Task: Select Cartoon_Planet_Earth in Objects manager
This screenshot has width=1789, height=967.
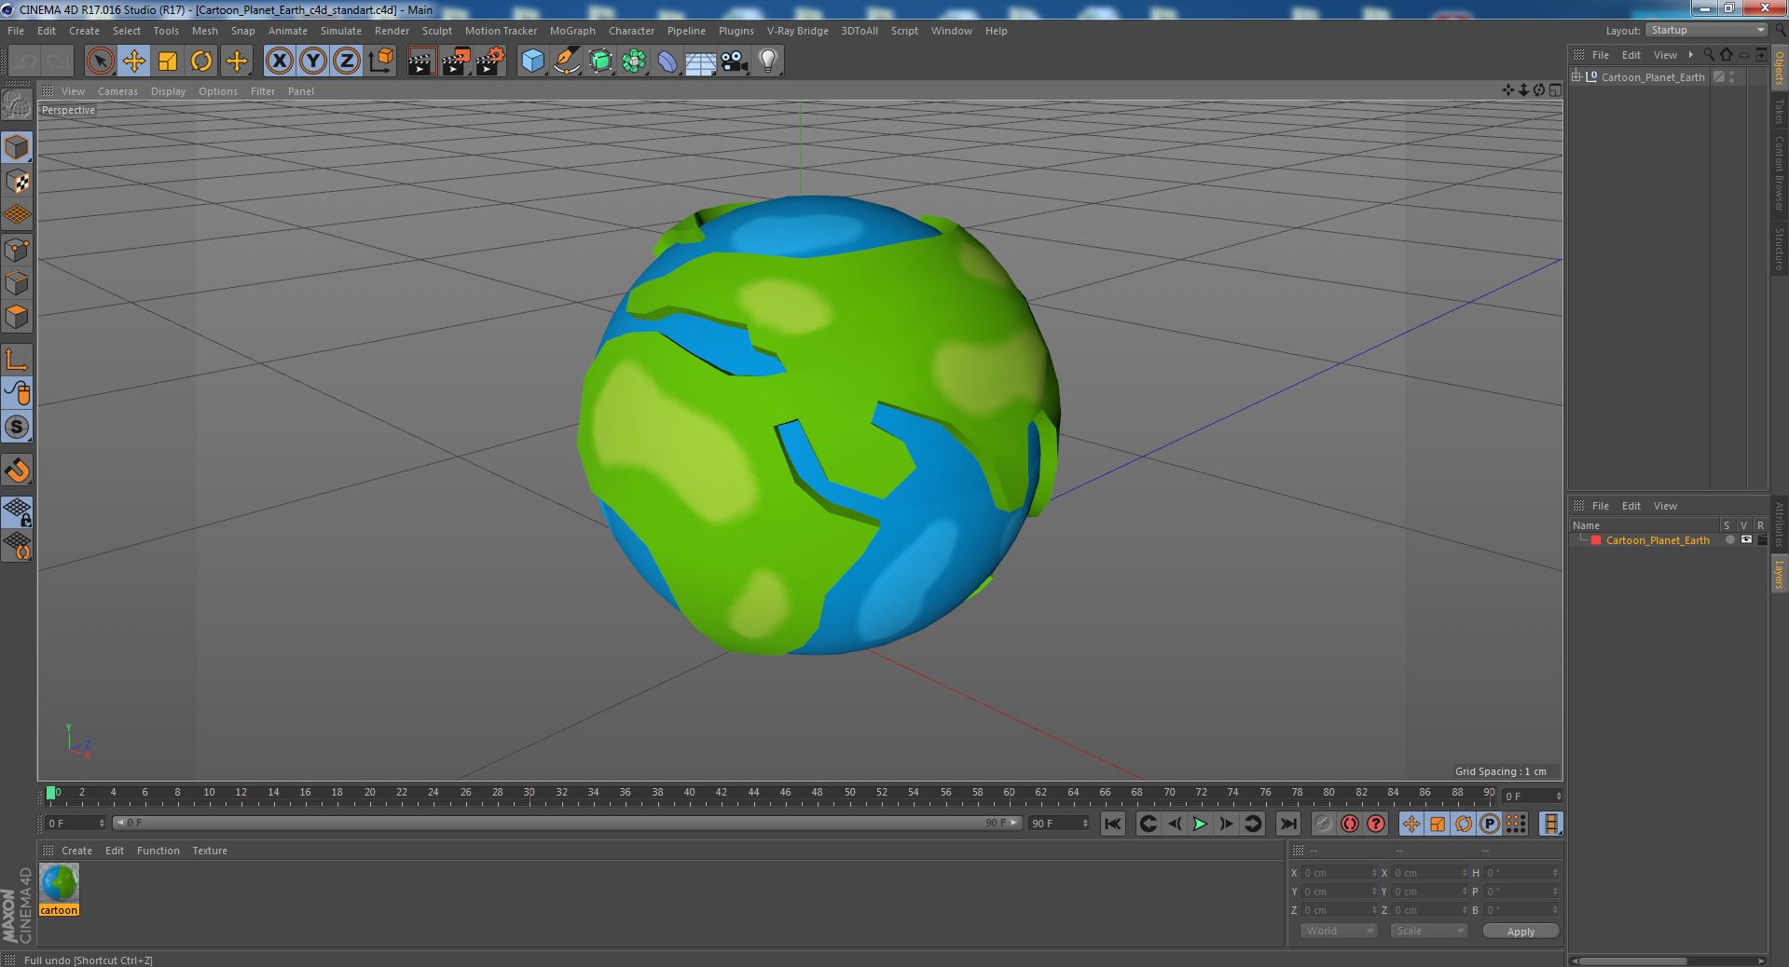Action: click(1652, 77)
